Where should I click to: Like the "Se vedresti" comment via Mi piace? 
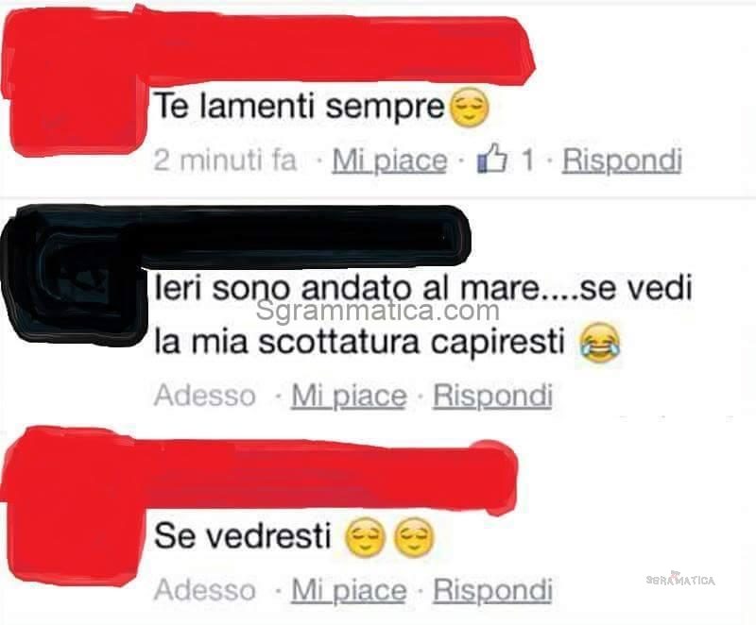(349, 590)
